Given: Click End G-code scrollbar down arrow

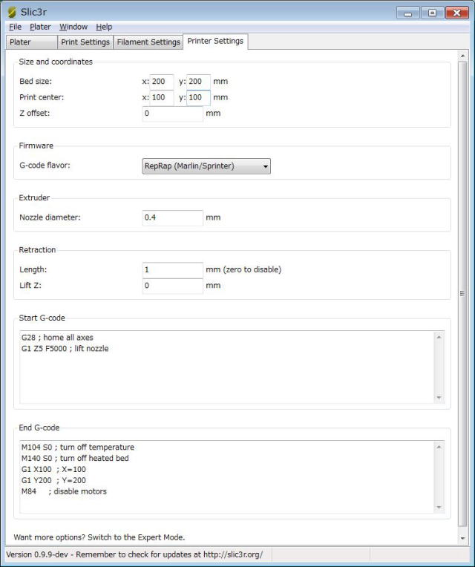Looking at the screenshot, I should [x=439, y=508].
